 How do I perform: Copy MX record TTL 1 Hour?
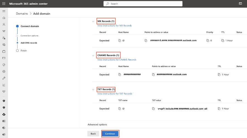click(x=223, y=40)
